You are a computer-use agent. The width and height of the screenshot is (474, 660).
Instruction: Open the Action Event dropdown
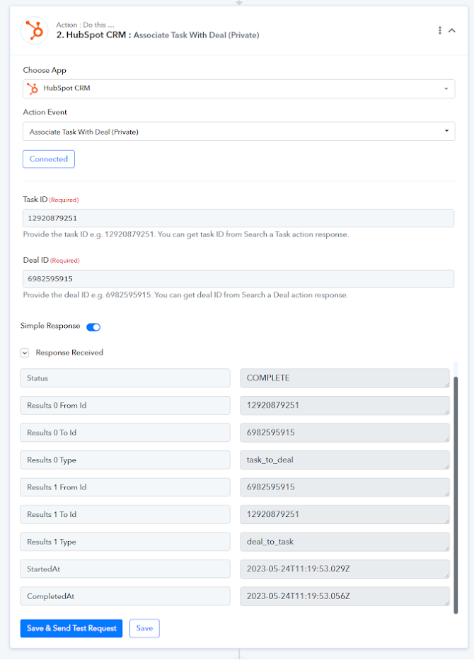coord(238,131)
